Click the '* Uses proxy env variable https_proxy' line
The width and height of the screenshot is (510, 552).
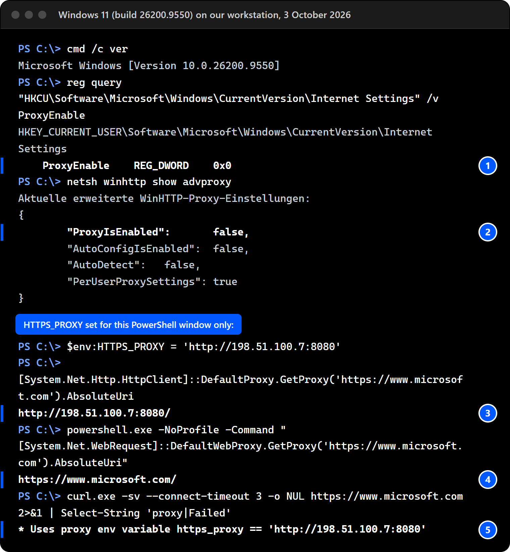click(222, 529)
